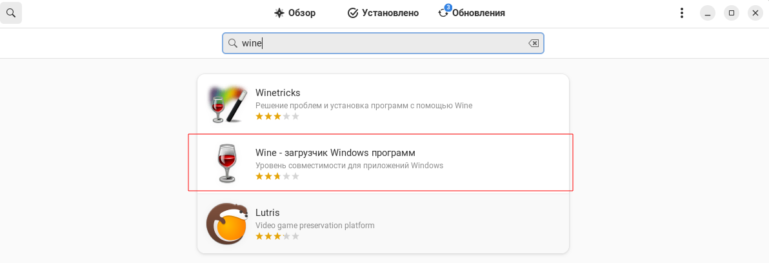Click the Wine glass app icon
This screenshot has width=769, height=263.
tap(227, 163)
